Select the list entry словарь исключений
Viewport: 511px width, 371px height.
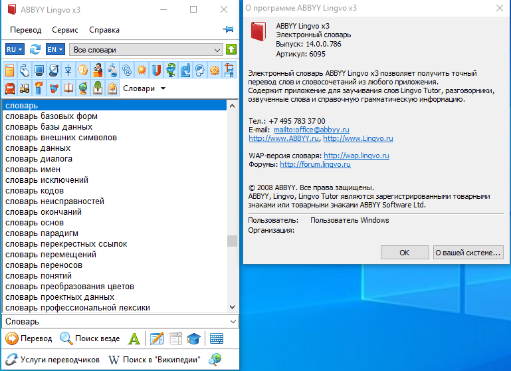coord(114,180)
